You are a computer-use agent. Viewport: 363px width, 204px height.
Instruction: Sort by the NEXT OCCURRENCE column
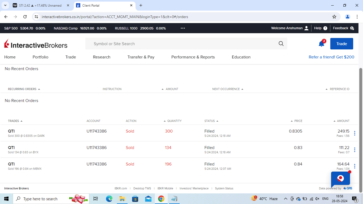pyautogui.click(x=228, y=89)
